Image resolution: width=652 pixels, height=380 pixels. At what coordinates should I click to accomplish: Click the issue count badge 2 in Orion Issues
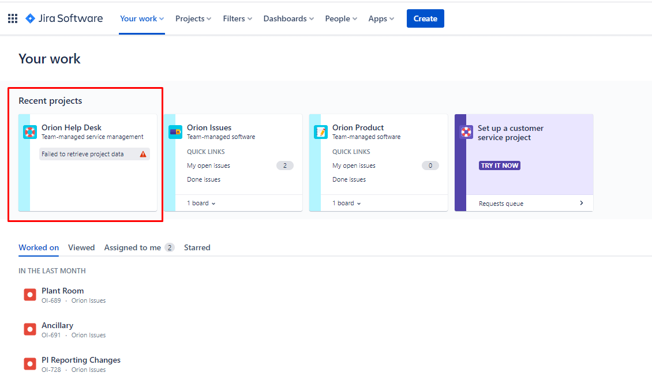pyautogui.click(x=285, y=165)
